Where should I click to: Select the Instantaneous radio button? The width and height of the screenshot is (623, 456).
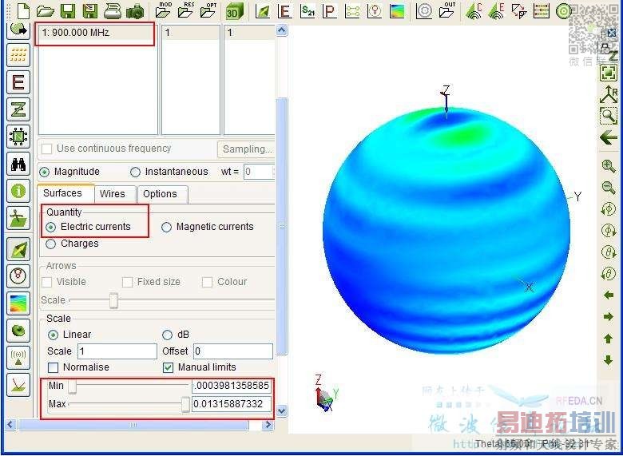(x=136, y=172)
